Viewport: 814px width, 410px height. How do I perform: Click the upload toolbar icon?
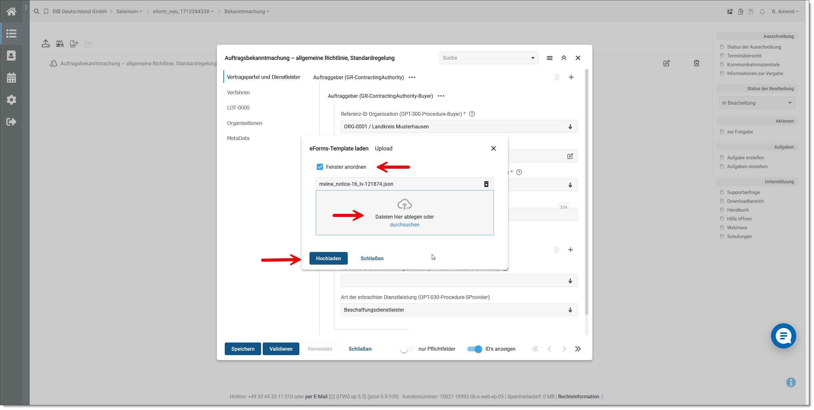coord(46,44)
